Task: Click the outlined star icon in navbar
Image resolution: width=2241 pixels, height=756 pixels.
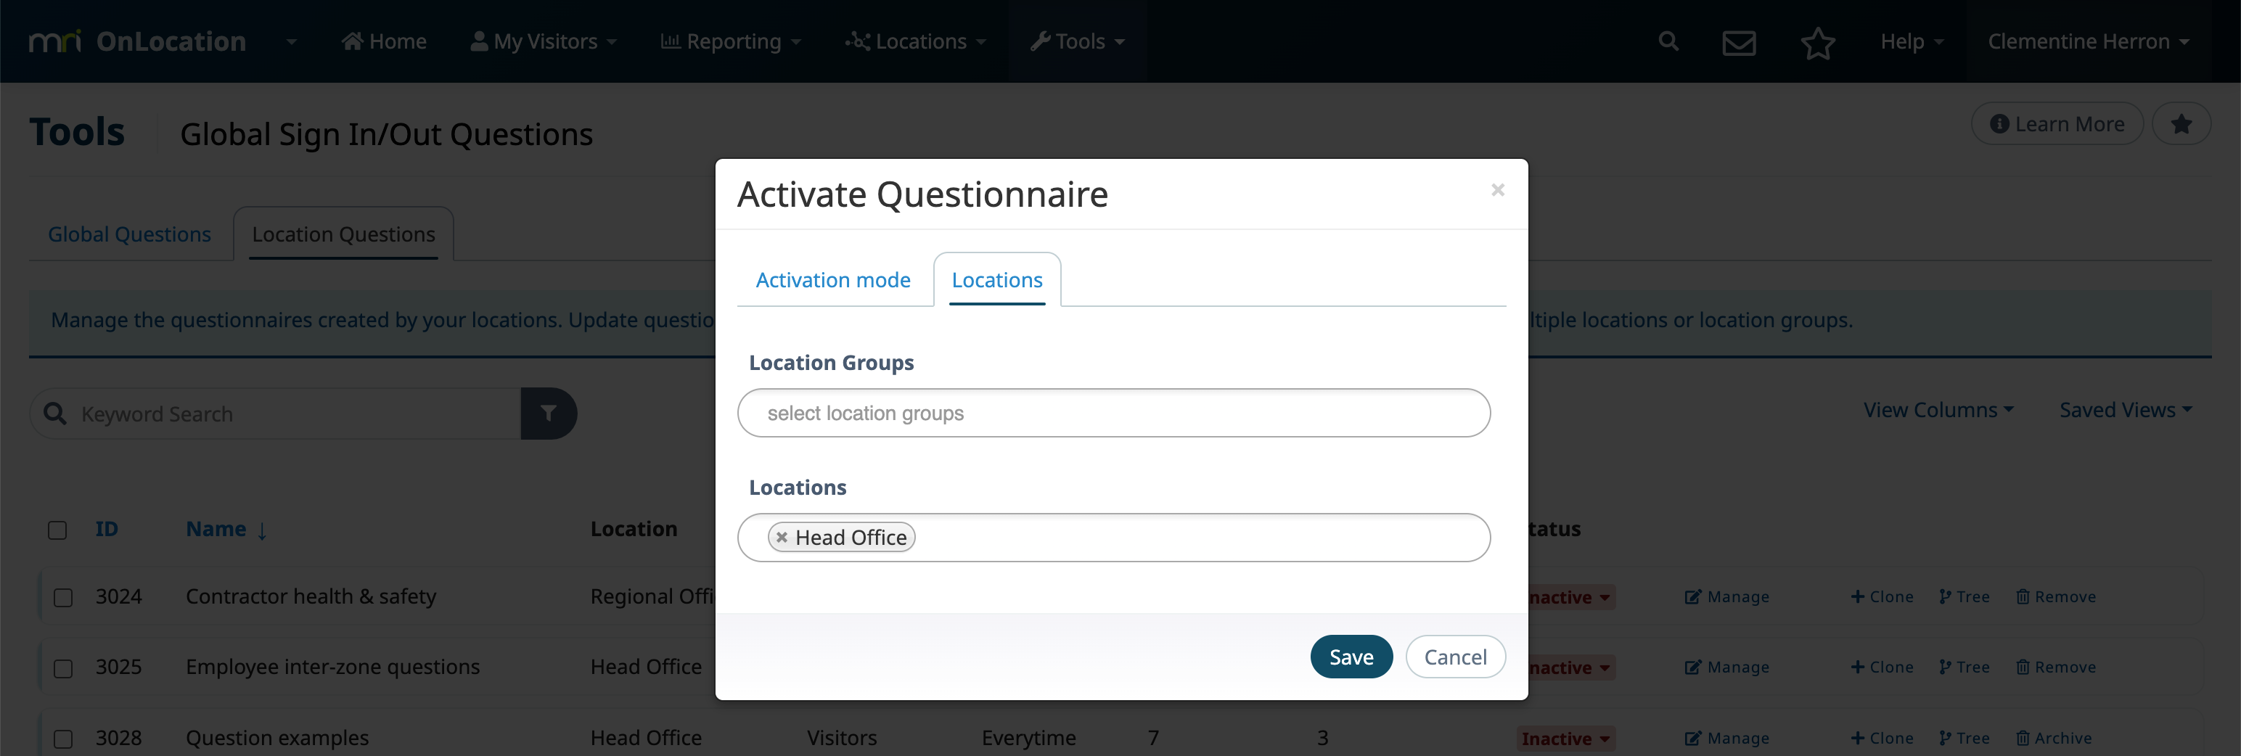Action: (x=1817, y=43)
